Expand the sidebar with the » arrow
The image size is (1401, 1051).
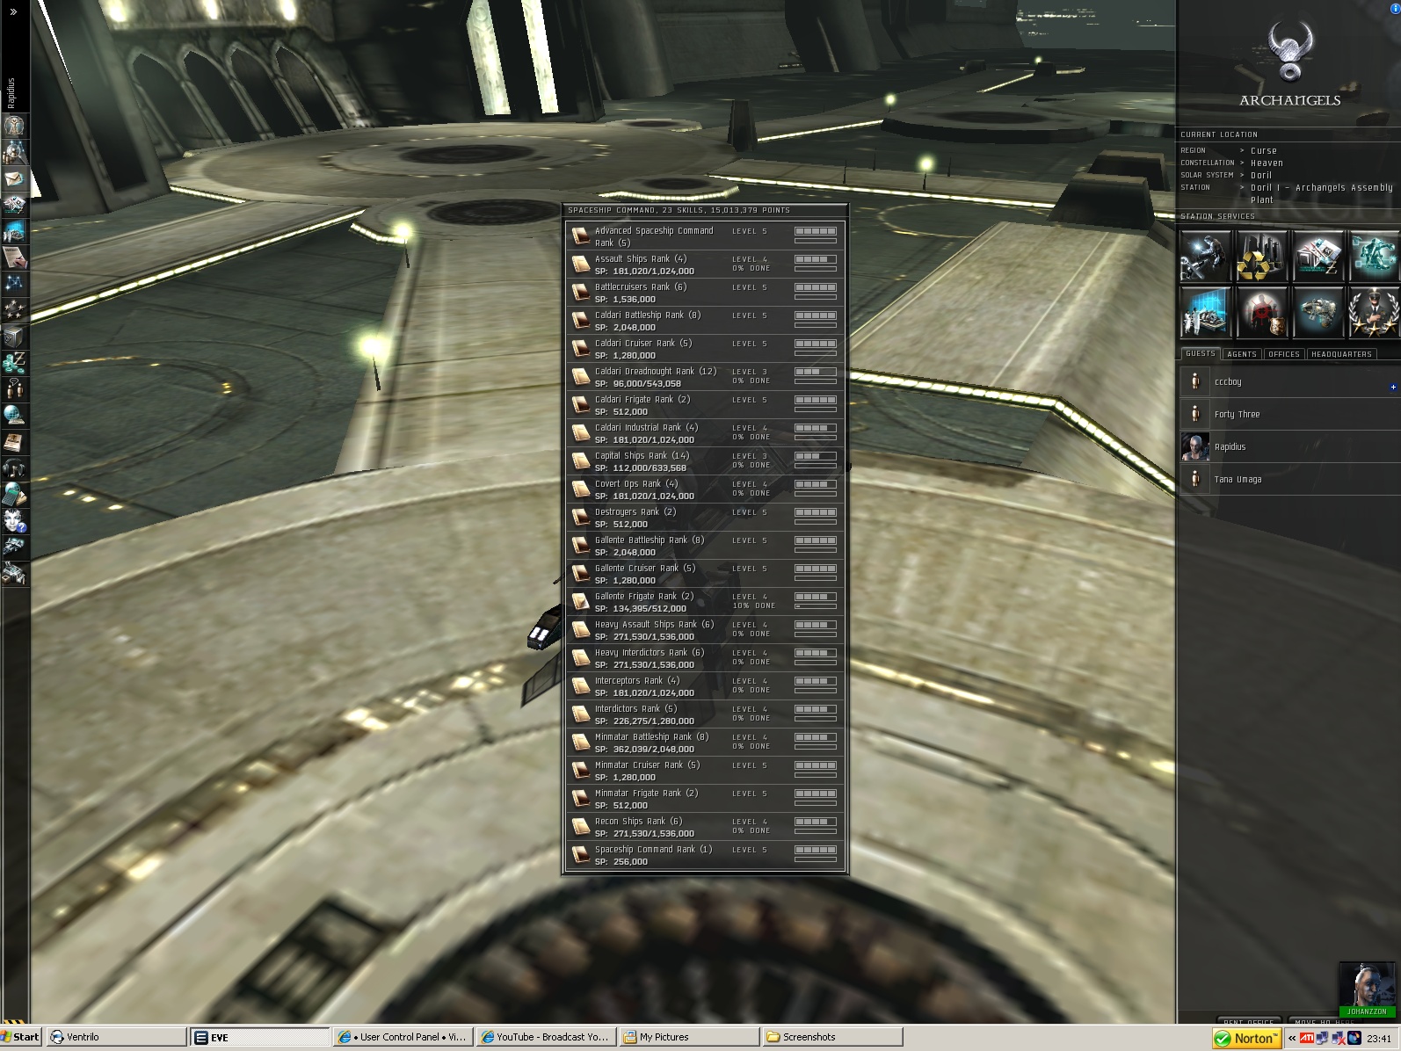pyautogui.click(x=13, y=12)
